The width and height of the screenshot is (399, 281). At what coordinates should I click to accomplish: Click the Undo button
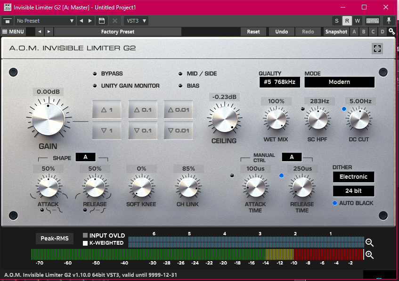281,32
